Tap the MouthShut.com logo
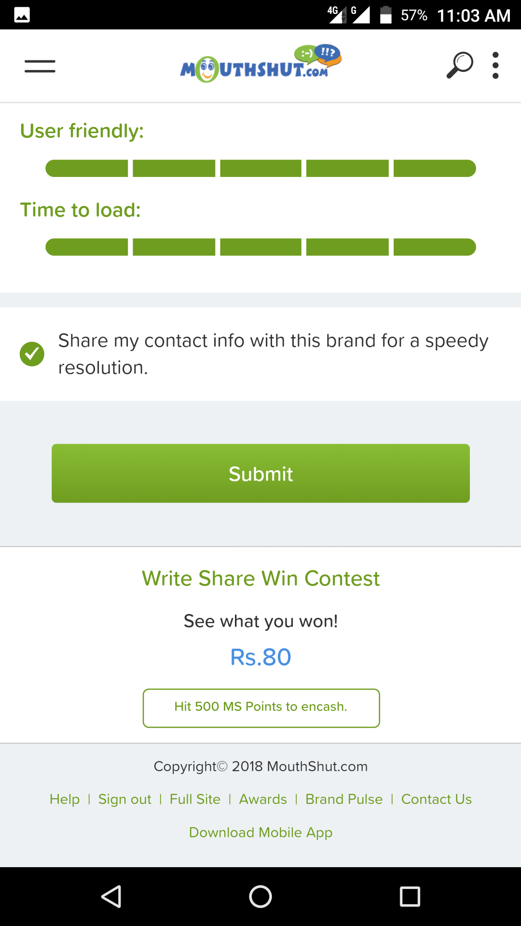This screenshot has height=926, width=521. 261,63
